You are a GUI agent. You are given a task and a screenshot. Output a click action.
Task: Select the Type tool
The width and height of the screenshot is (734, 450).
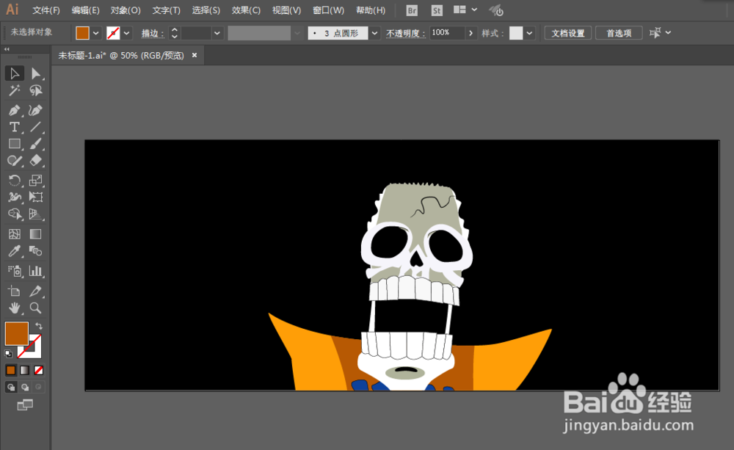15,127
